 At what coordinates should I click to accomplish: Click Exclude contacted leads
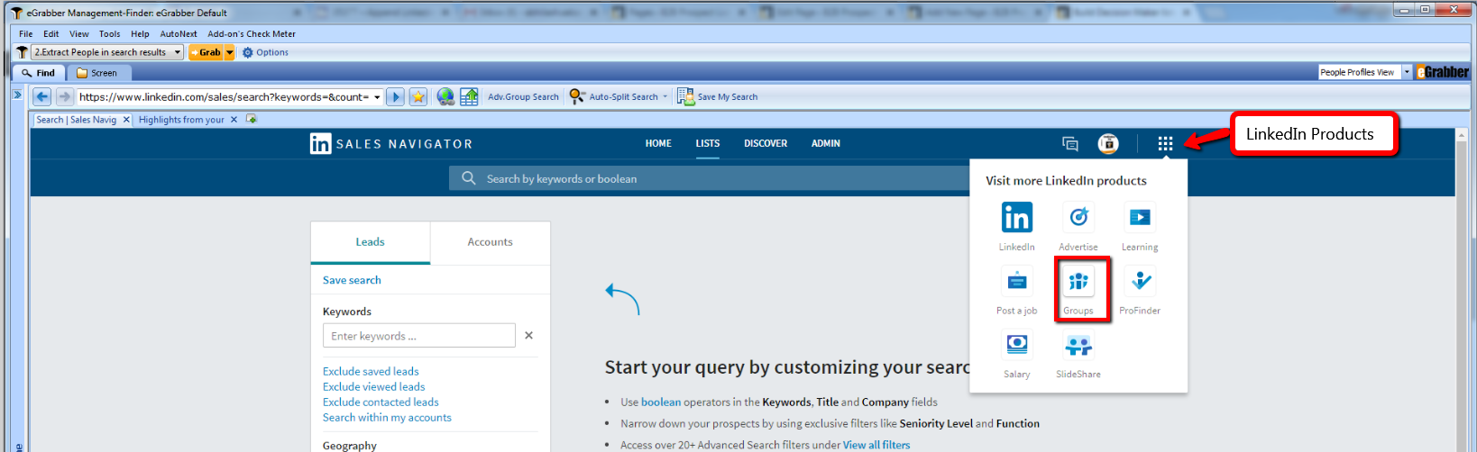tap(381, 402)
